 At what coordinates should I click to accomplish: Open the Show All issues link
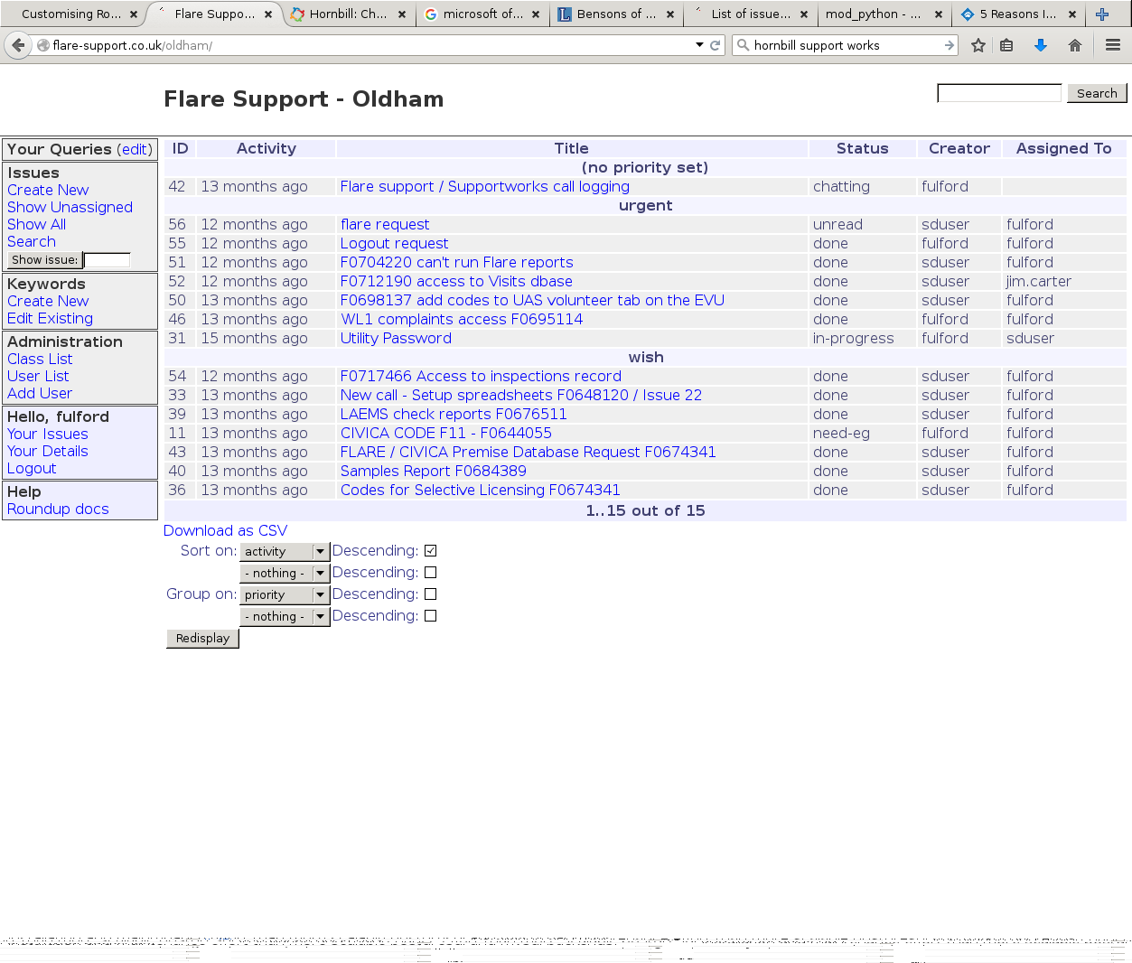point(36,224)
